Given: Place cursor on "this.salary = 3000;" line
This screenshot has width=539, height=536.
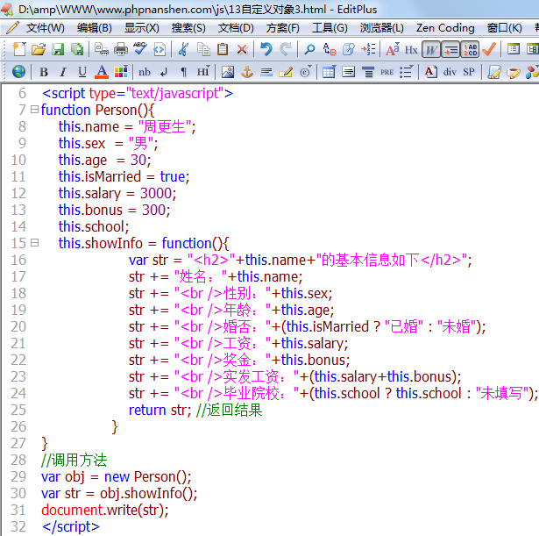Looking at the screenshot, I should (117, 193).
